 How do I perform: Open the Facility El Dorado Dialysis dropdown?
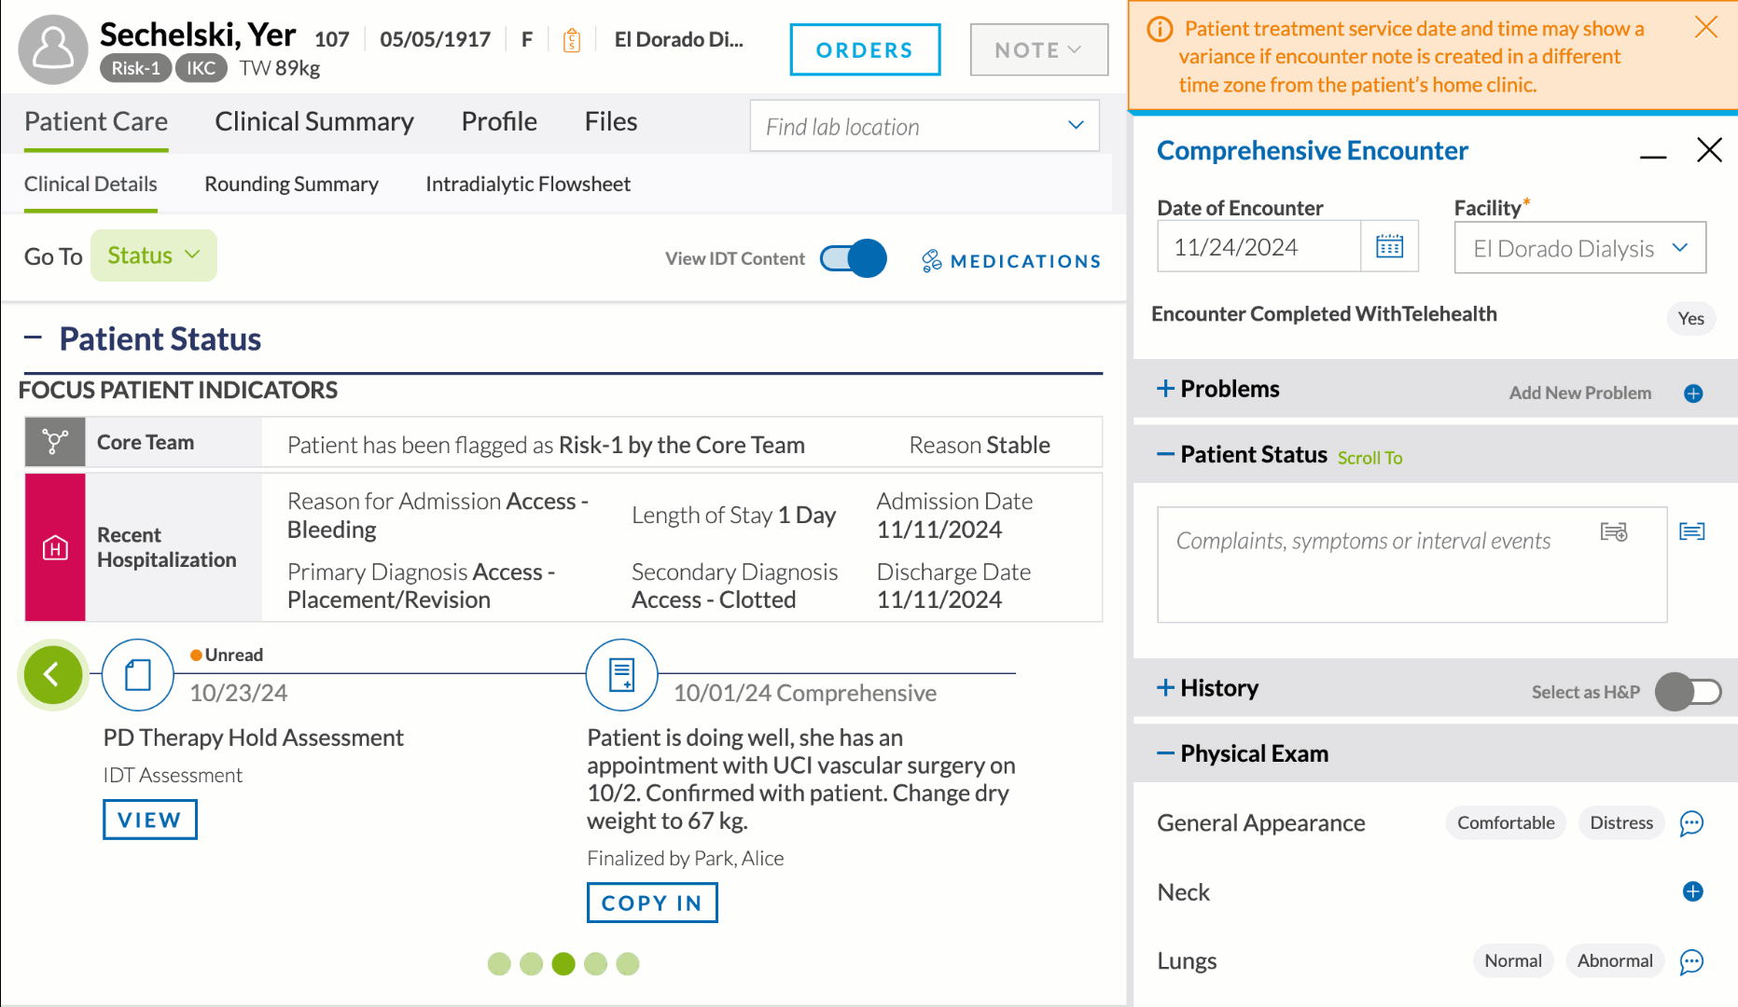[1580, 248]
